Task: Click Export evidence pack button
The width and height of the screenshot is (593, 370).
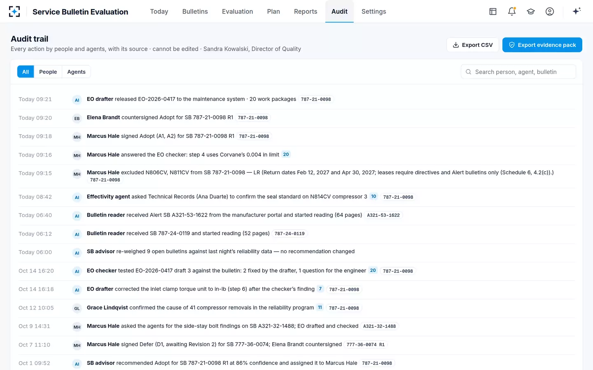Action: pyautogui.click(x=542, y=45)
